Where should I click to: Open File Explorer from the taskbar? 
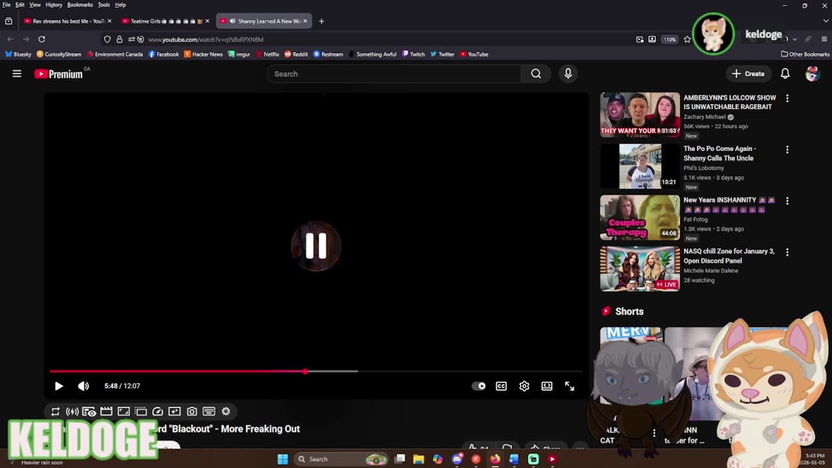419,459
